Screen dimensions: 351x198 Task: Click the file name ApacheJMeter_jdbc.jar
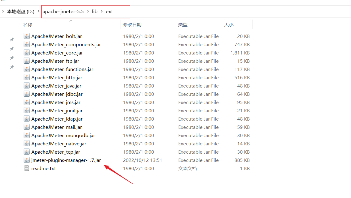pyautogui.click(x=57, y=94)
